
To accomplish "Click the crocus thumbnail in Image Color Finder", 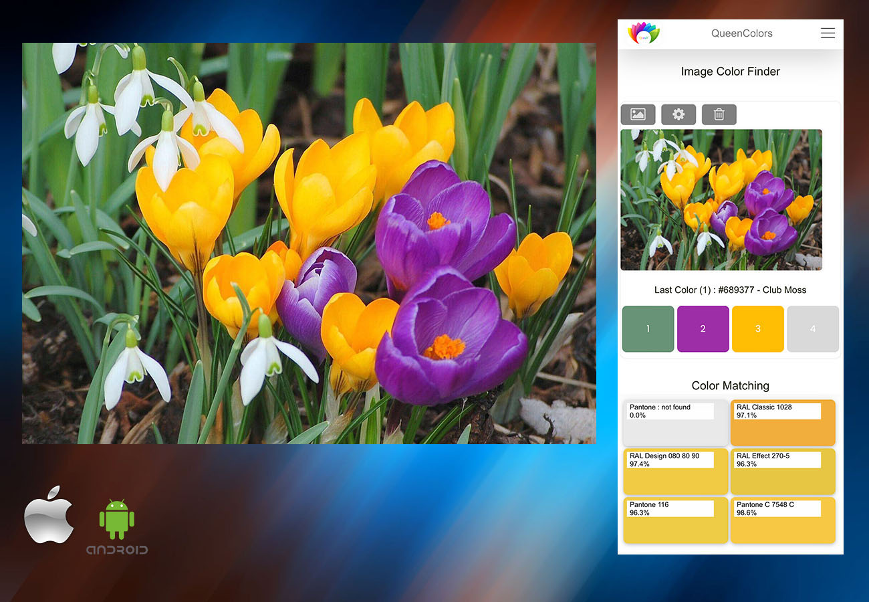I will click(721, 200).
